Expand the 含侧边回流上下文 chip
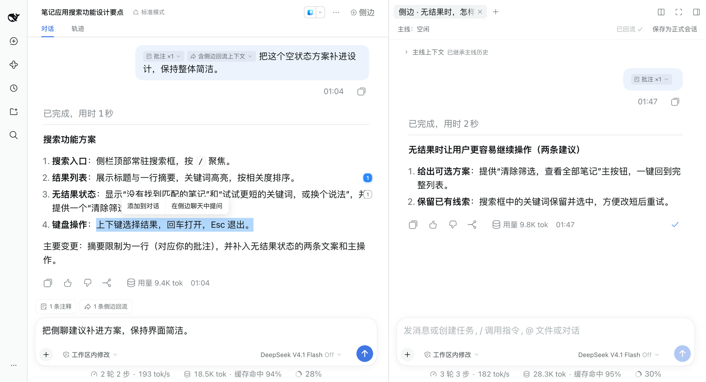This screenshot has width=706, height=382. tap(221, 56)
